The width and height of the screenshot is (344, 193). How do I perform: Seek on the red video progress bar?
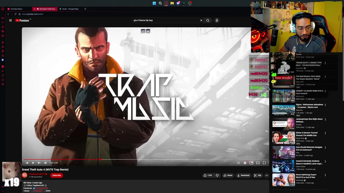tap(145, 159)
